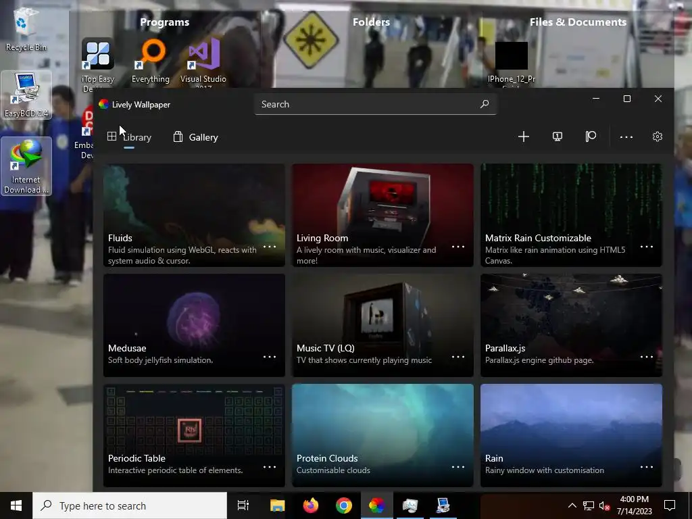The image size is (692, 519).
Task: Select the Everything search shortcut
Action: [151, 61]
